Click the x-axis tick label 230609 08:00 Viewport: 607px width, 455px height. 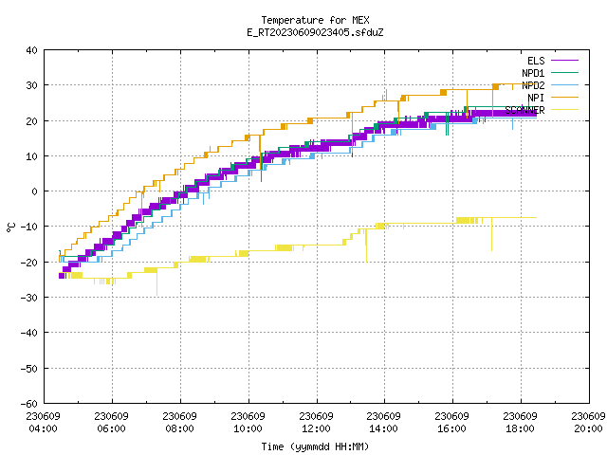(x=179, y=422)
